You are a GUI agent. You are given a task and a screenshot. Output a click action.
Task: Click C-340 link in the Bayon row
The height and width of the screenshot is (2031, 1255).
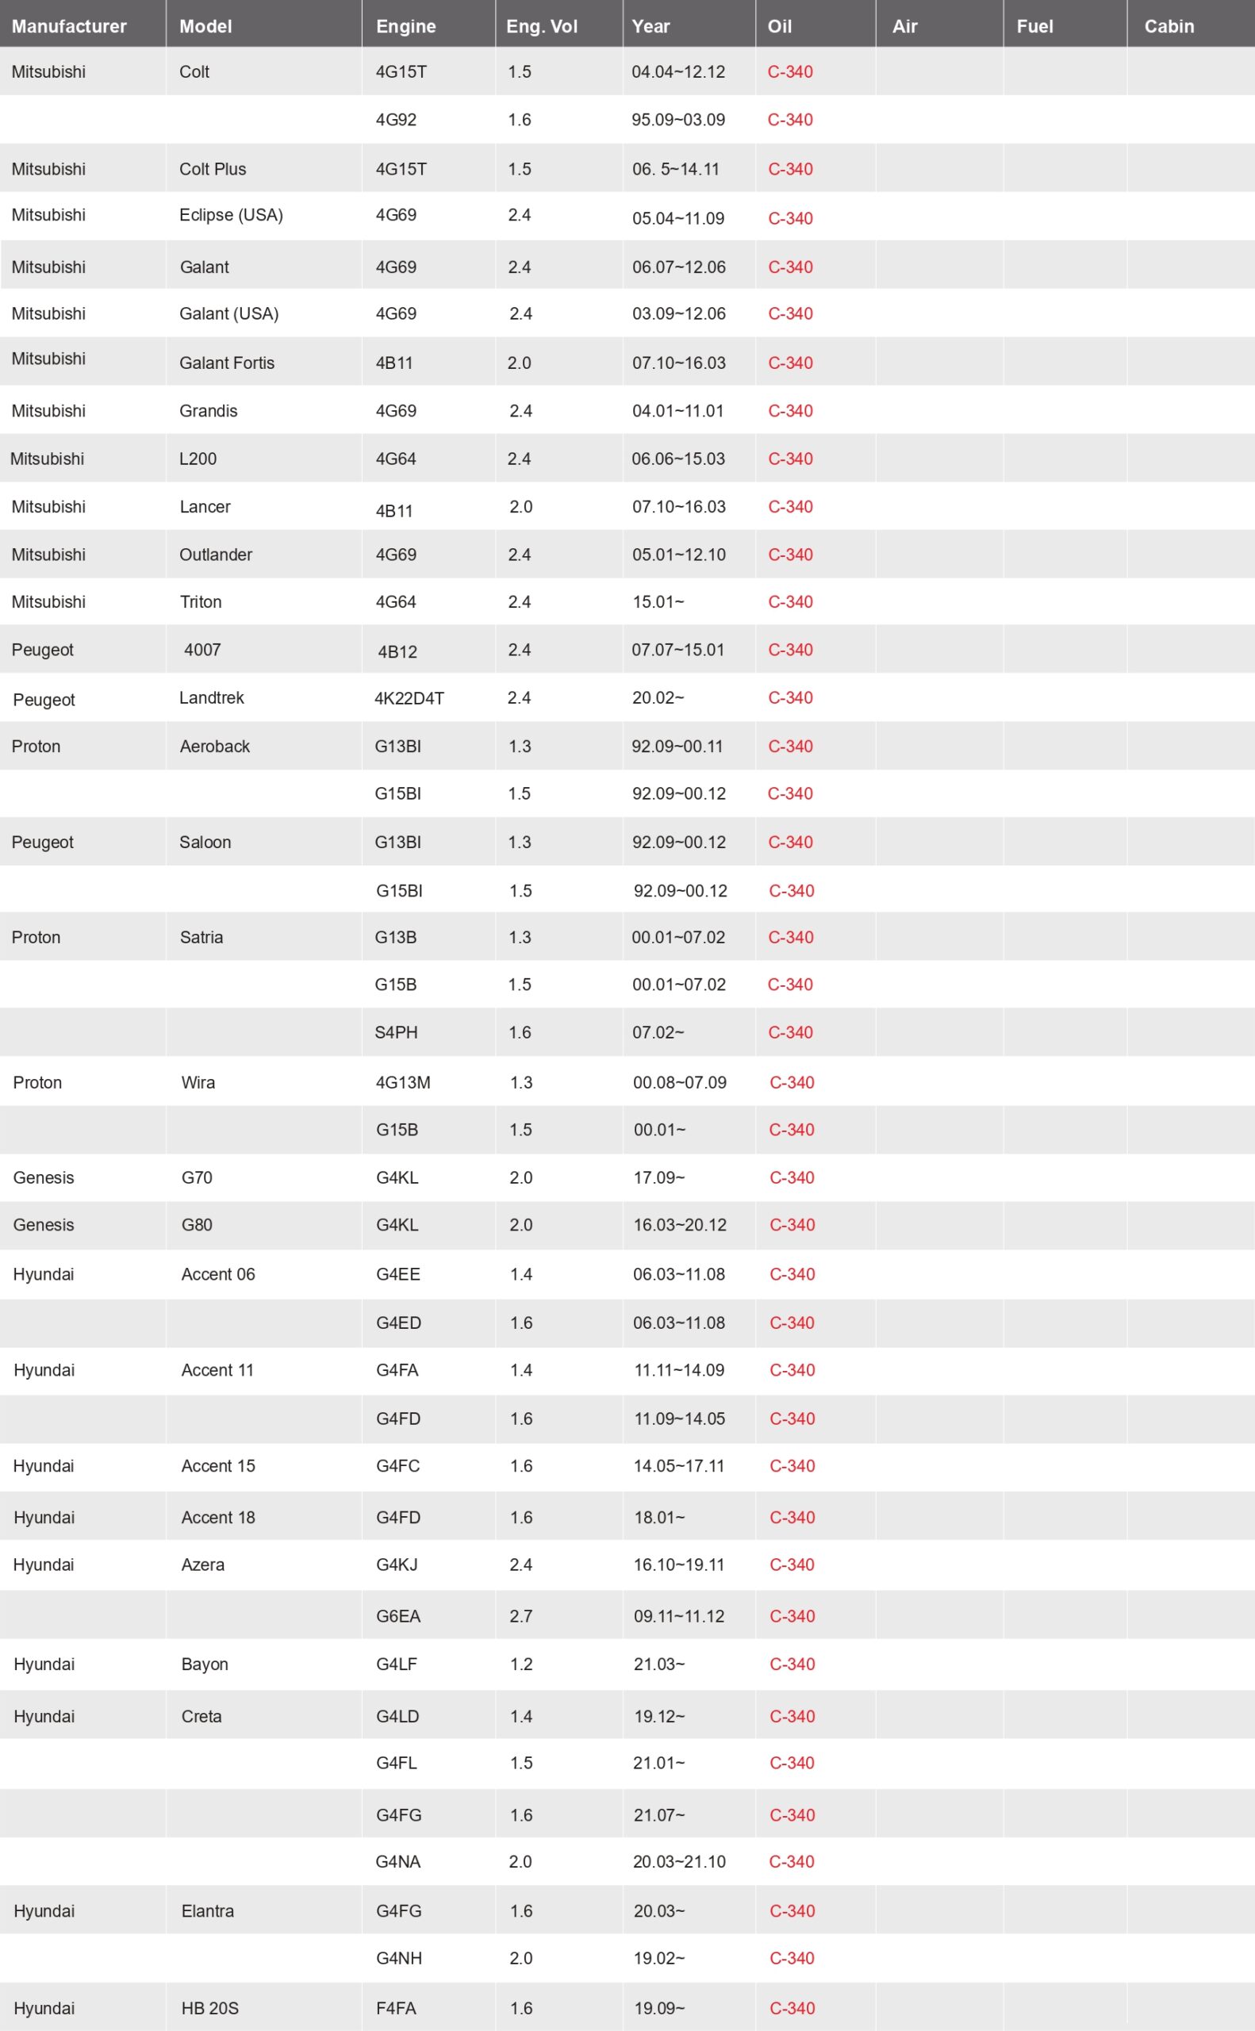pyautogui.click(x=792, y=1664)
